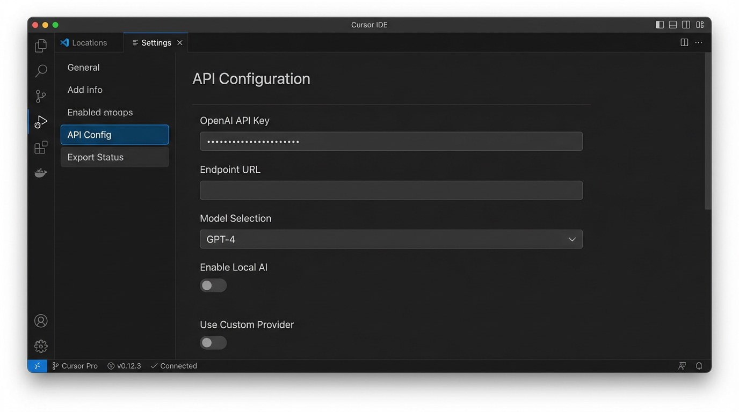Screen dimensions: 739x412
Task: Open the Enabled Groups settings page
Action: click(100, 112)
